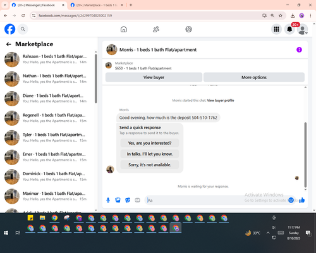Open the Emer conversation
Screen dimensions: 316x253
(49, 157)
